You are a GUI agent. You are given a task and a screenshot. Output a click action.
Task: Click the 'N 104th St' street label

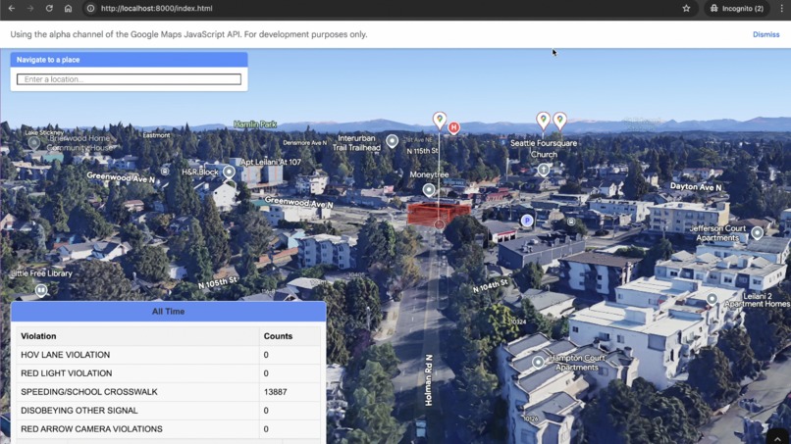[490, 286]
